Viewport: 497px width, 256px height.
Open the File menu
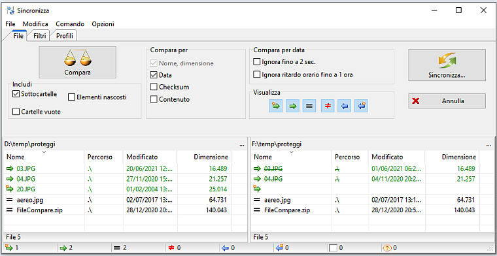[x=10, y=24]
